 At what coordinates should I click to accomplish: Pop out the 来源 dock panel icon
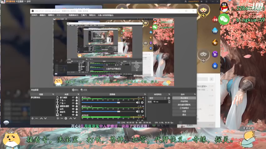click(x=78, y=94)
